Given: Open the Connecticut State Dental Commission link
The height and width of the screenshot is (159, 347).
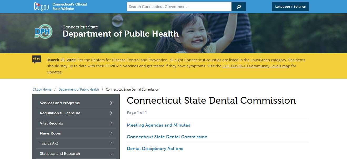Looking at the screenshot, I should [167, 137].
